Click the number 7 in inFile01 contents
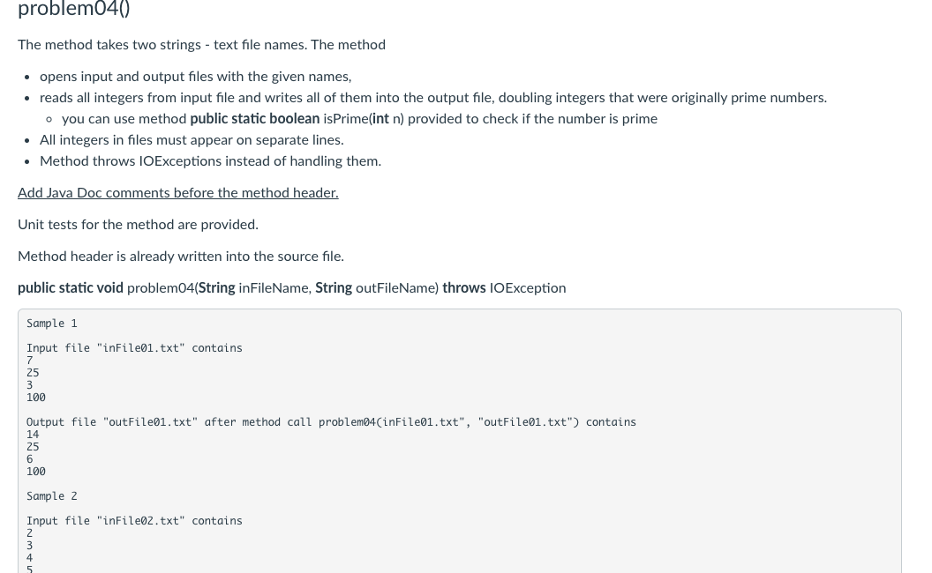 (30, 361)
